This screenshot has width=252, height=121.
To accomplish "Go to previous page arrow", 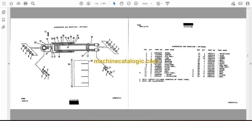I will (x=81, y=4).
